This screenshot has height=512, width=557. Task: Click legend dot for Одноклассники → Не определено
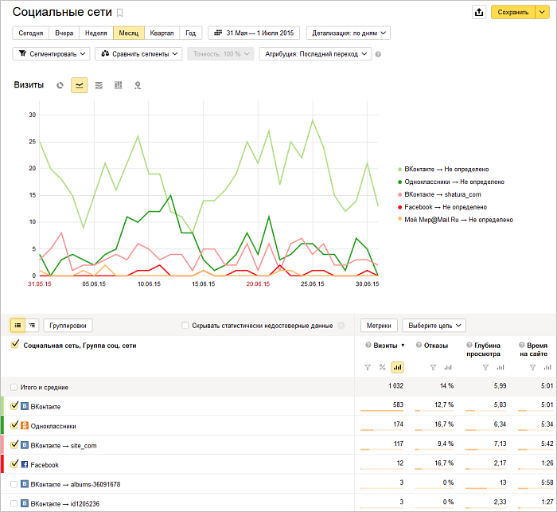click(x=399, y=182)
